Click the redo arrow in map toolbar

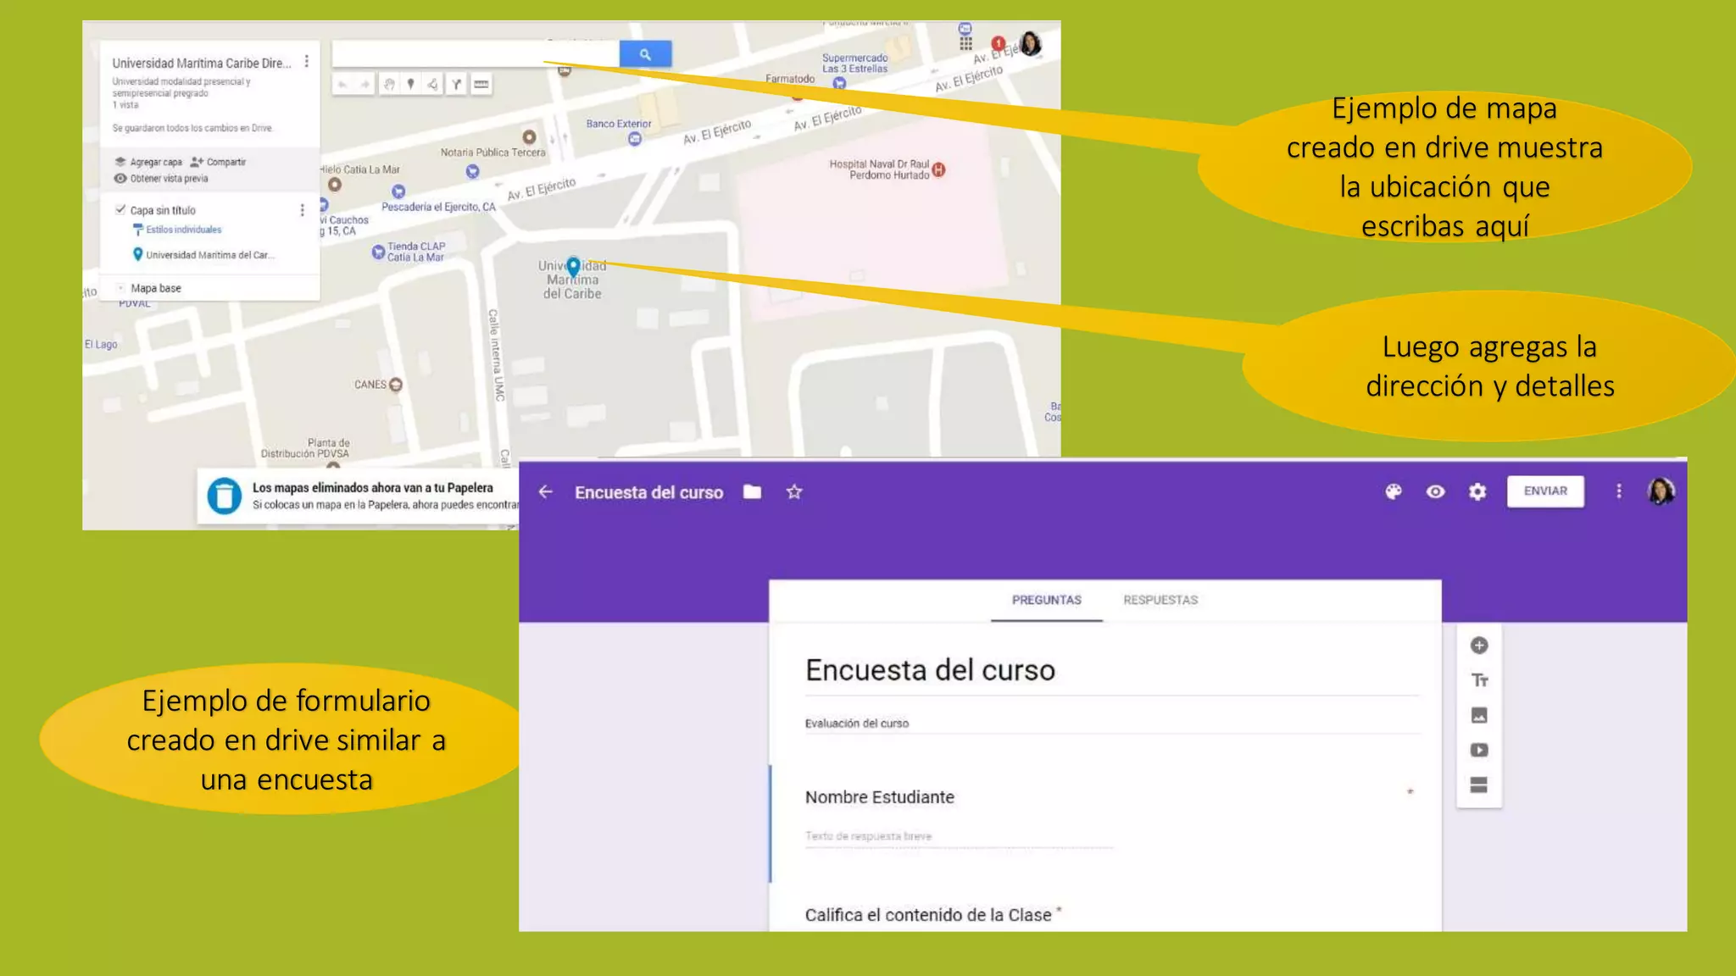[x=364, y=84]
